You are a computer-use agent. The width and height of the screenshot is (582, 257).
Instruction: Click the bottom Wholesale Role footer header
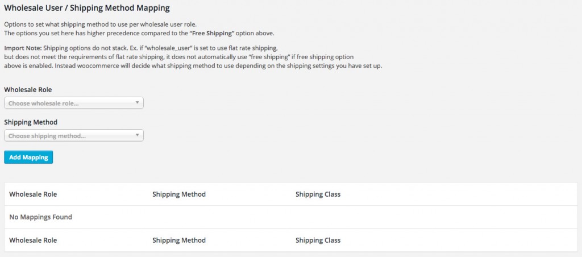(33, 241)
